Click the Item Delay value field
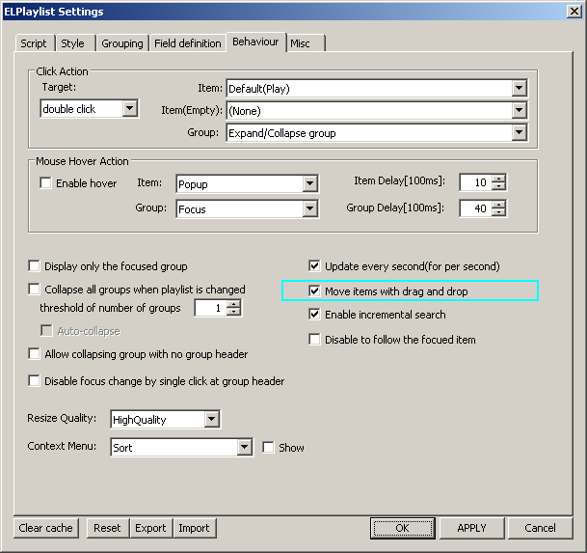 474,183
